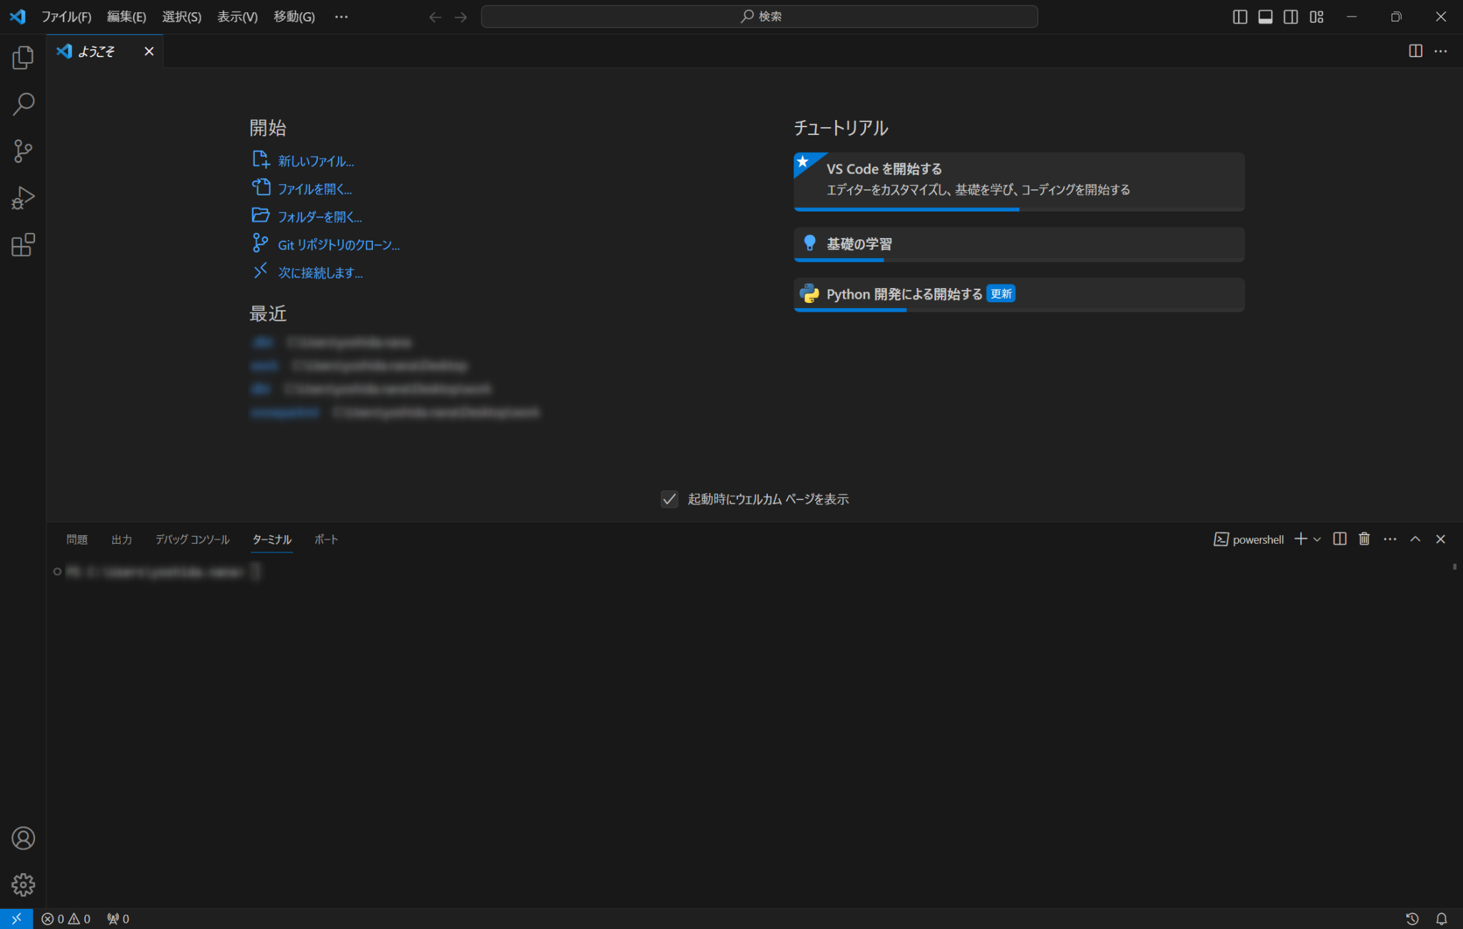Screen dimensions: 1463x929
Task: Click the Git リポジトリのクローン link
Action: 339,244
